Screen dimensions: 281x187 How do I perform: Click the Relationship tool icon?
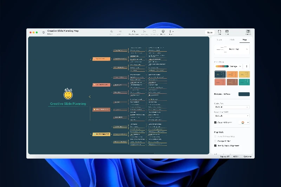point(133,32)
